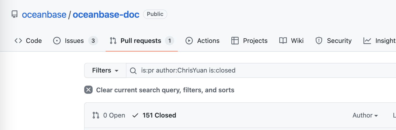396x130 pixels.
Task: Click the Insights graph icon
Action: (367, 41)
